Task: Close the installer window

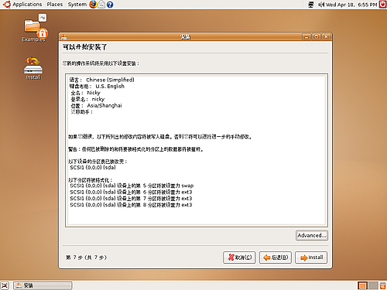Action: pyautogui.click(x=326, y=37)
